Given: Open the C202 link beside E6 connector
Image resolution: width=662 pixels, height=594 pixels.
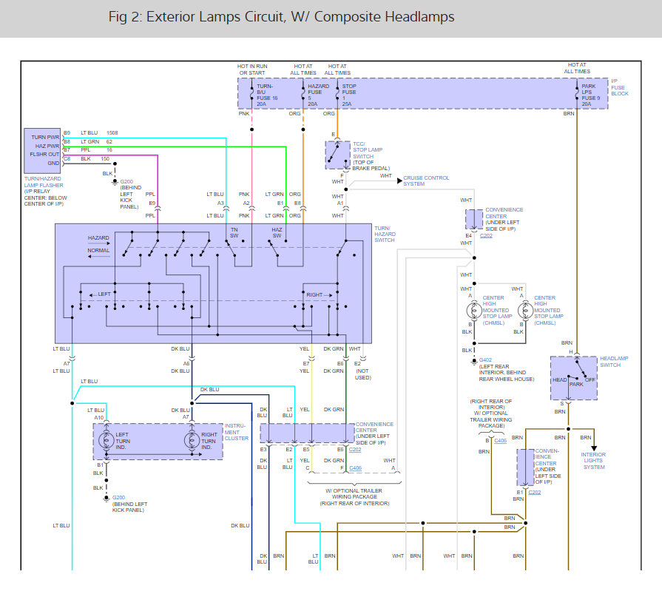Looking at the screenshot, I should (x=355, y=450).
